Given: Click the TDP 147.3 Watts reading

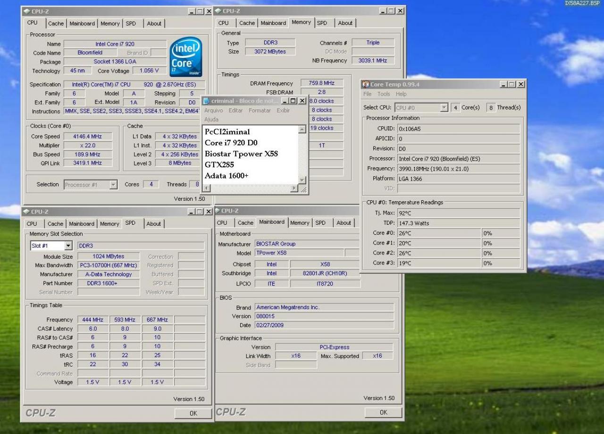Looking at the screenshot, I should tap(459, 223).
